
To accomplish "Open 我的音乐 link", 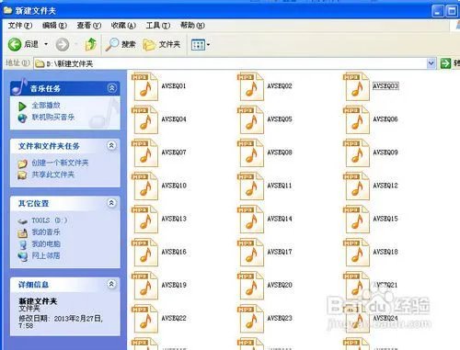I will click(46, 232).
